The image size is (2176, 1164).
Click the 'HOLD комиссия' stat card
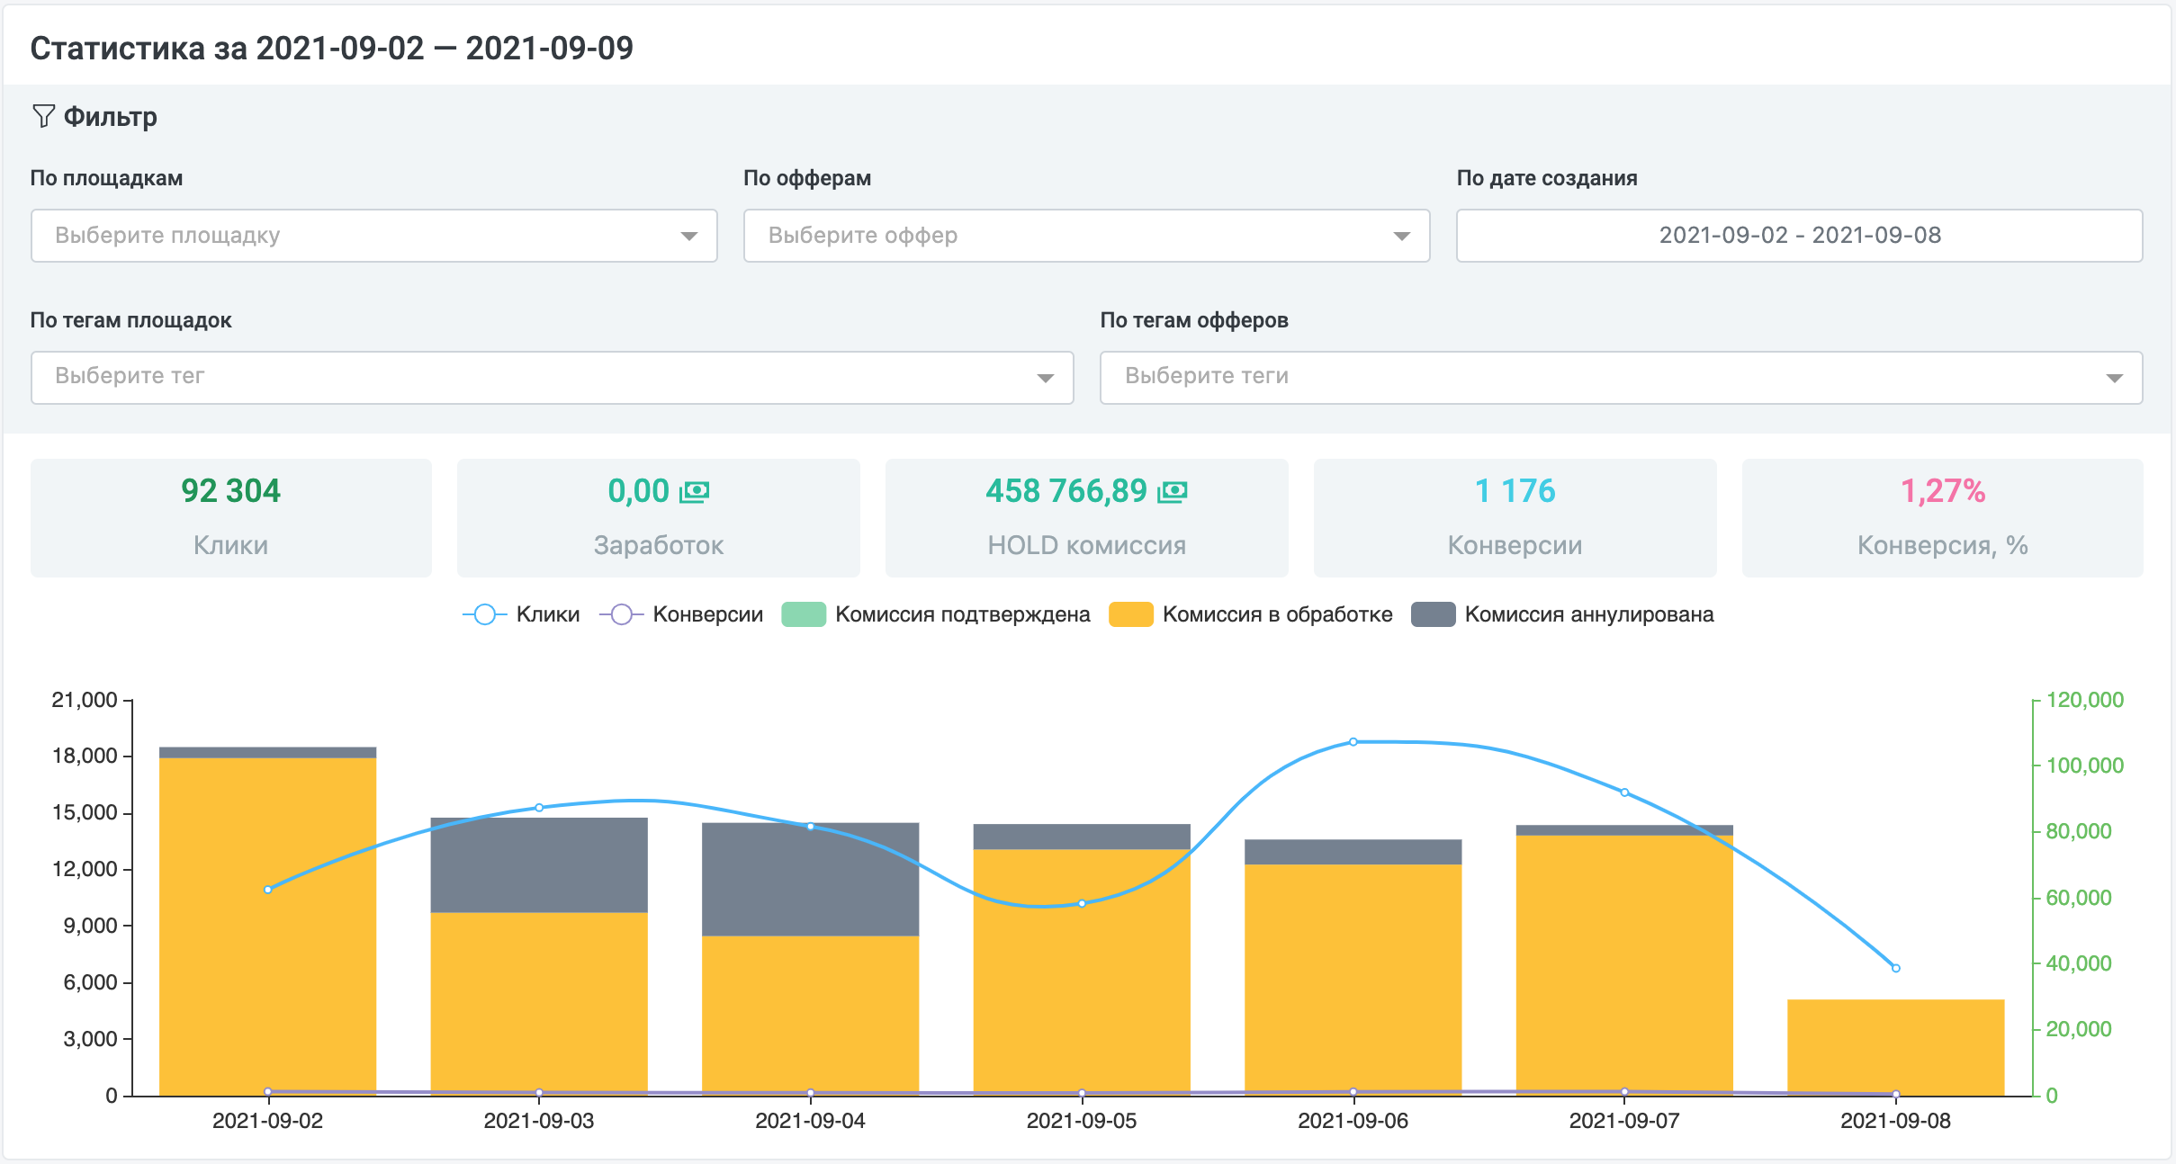point(1087,518)
